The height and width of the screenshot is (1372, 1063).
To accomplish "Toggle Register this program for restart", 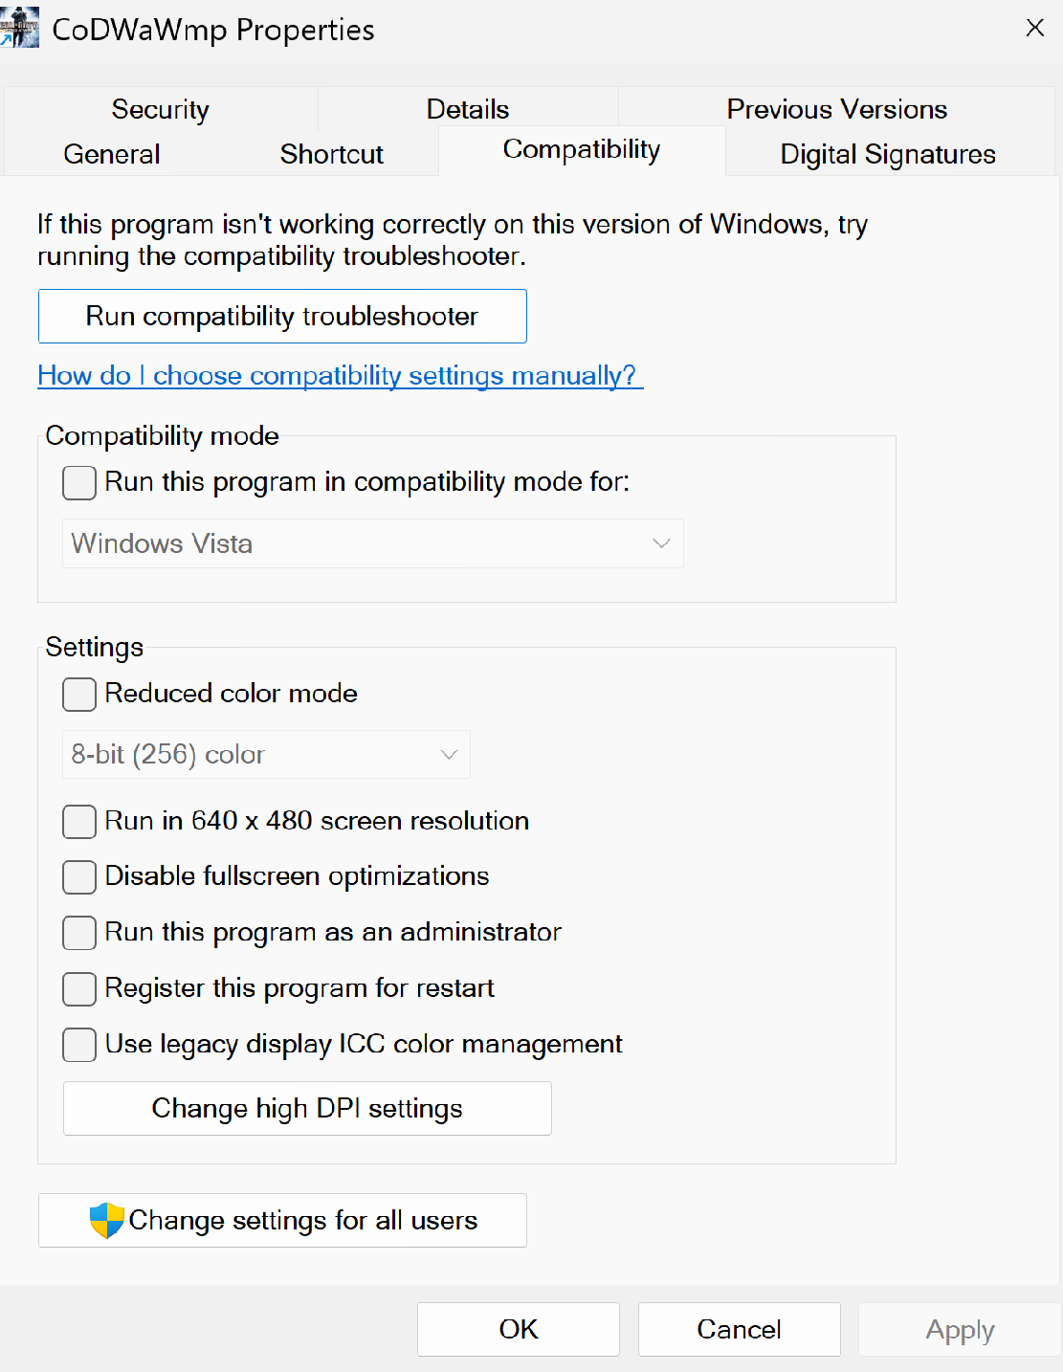I will (x=79, y=988).
